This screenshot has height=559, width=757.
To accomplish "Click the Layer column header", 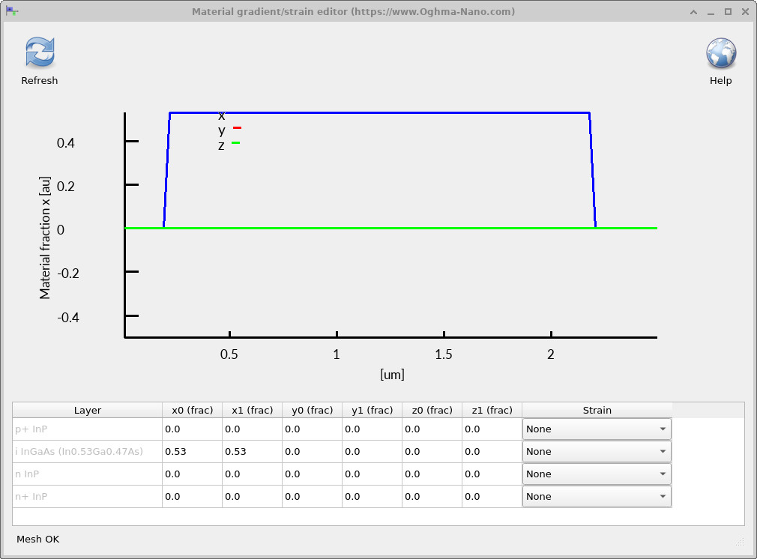I will point(88,411).
